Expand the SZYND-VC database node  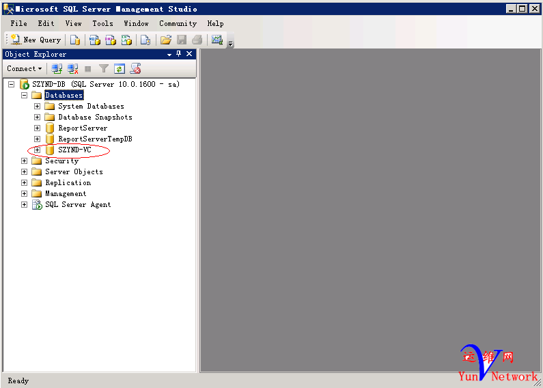pos(37,150)
